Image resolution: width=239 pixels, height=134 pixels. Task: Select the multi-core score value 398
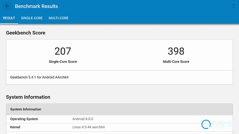(176, 51)
